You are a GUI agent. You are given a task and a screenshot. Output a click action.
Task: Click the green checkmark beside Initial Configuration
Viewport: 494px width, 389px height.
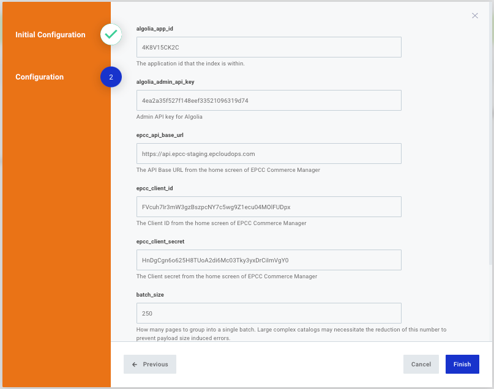tap(111, 35)
